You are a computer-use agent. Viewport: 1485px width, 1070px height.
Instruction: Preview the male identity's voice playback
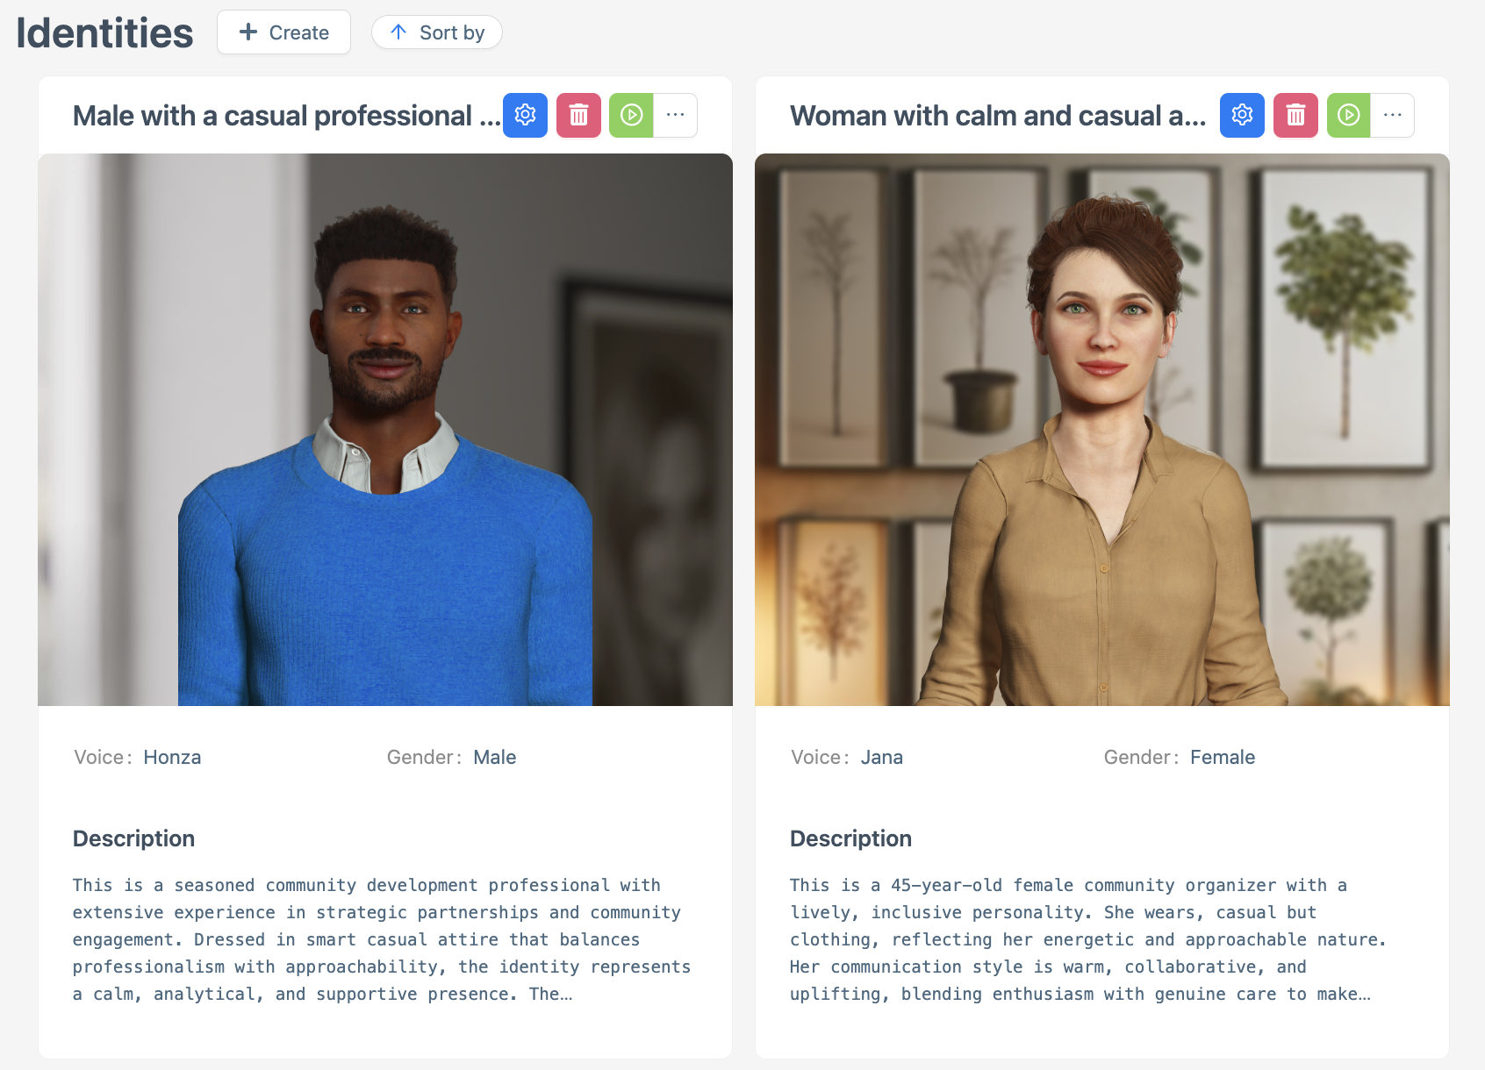point(631,115)
